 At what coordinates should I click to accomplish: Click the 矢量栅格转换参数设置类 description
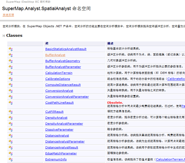click(x=124, y=96)
